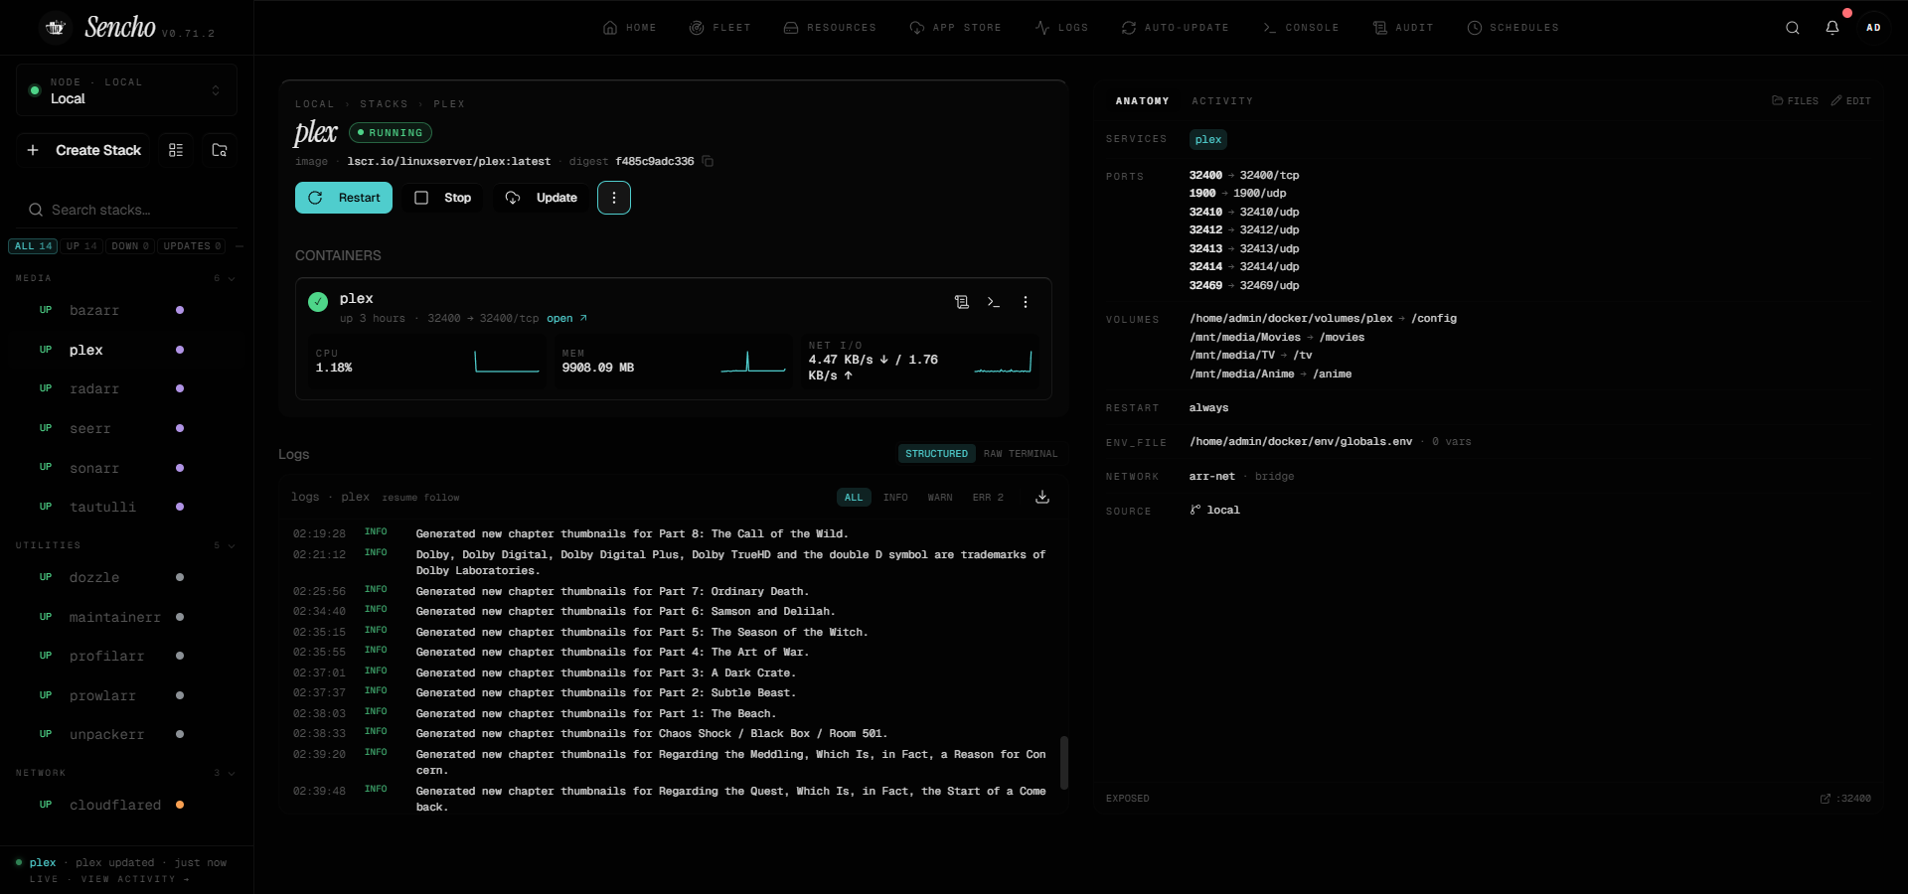The height and width of the screenshot is (894, 1908).
Task: Select the DOWN 0 filter
Action: (130, 246)
